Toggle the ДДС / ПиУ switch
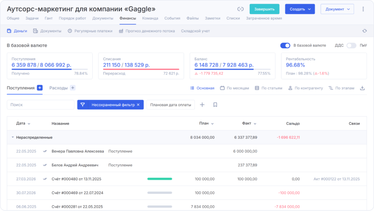 click(x=351, y=45)
